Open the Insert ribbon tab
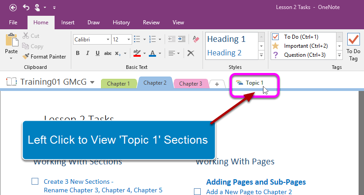 coord(68,23)
